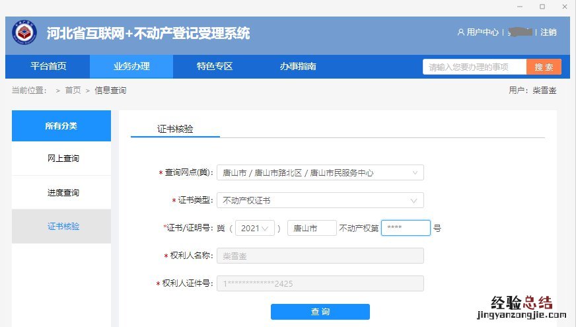Click the 唐山市 city field
The height and width of the screenshot is (327, 576).
312,228
